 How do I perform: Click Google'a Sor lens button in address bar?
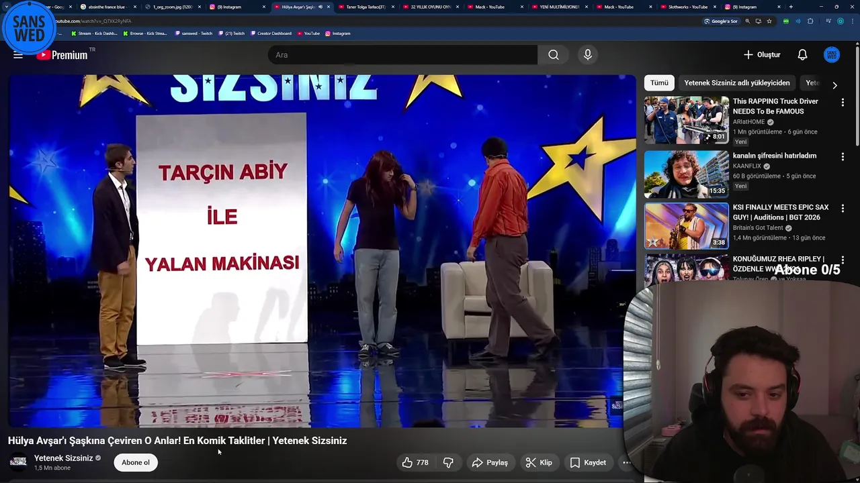[721, 21]
